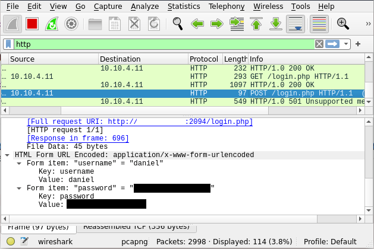Sort by Source column header
This screenshot has width=374, height=249.
click(54, 59)
